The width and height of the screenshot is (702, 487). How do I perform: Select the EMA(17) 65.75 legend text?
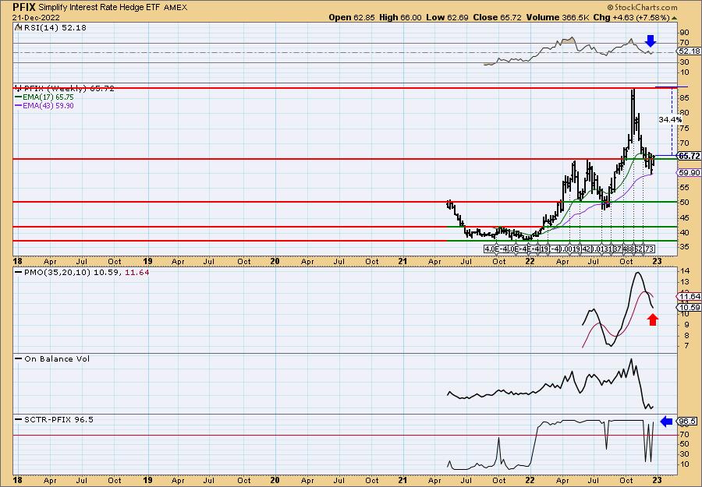point(48,97)
